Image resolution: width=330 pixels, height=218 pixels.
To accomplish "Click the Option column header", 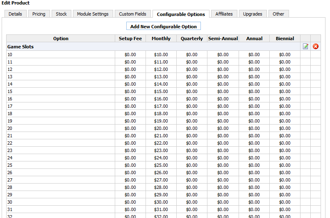I will 61,39.
